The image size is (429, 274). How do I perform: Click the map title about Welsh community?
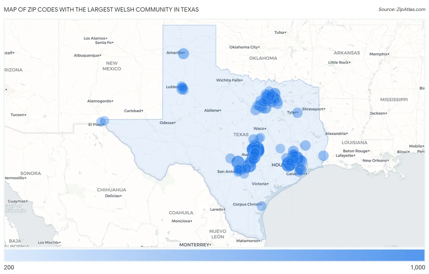(101, 9)
